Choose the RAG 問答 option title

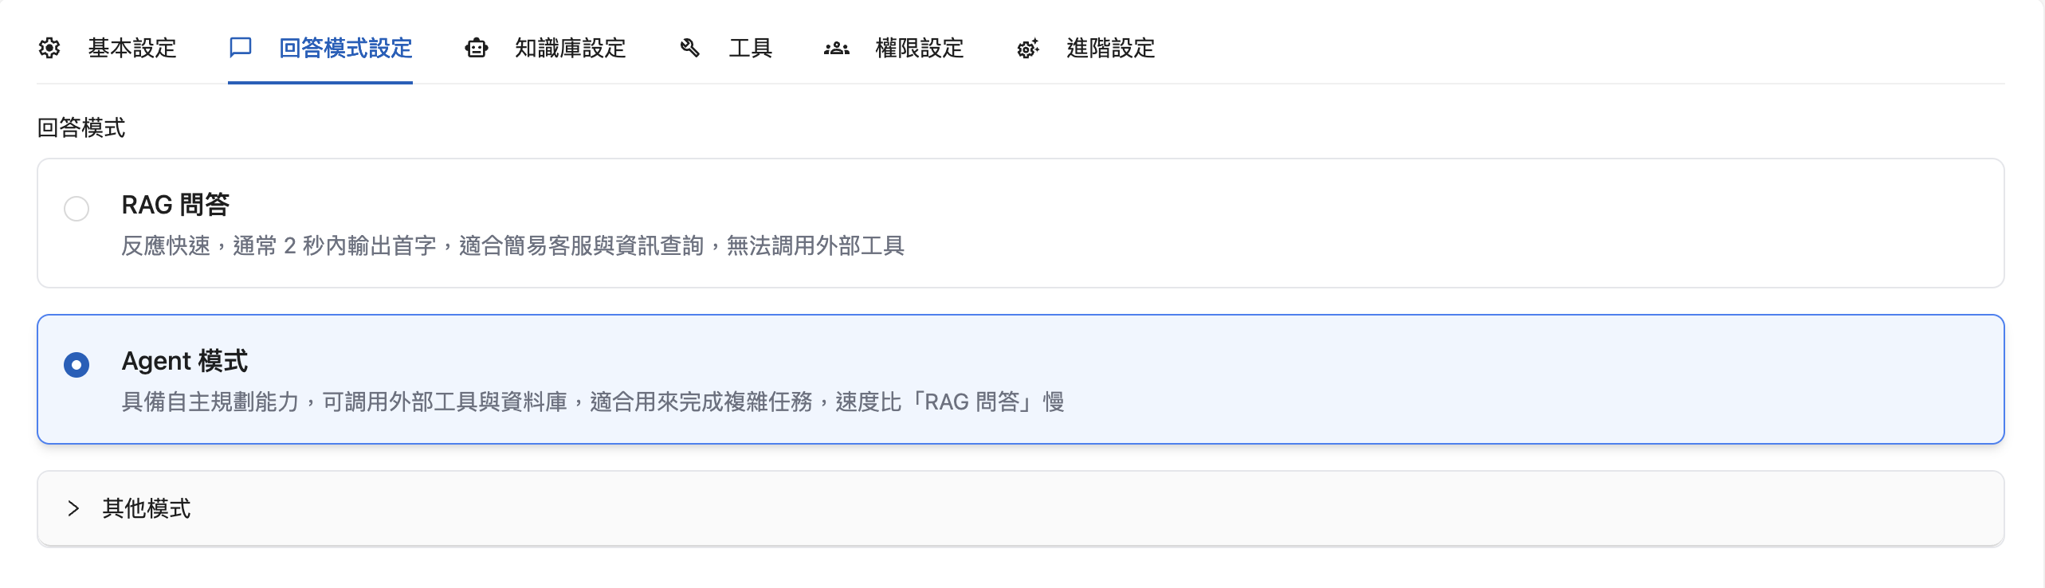pos(175,205)
